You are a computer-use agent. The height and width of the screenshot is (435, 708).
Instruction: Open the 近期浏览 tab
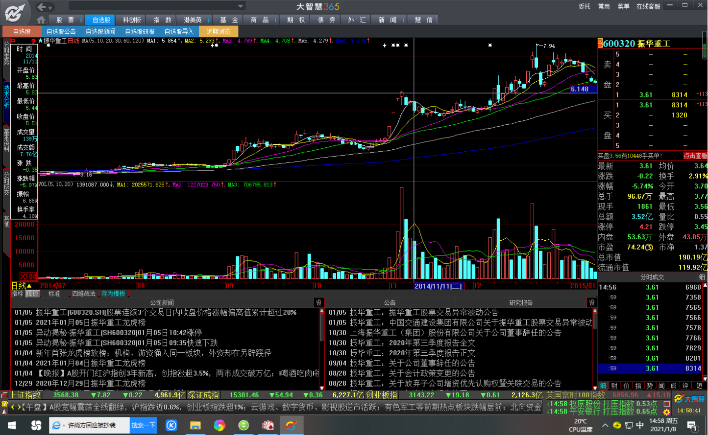(219, 31)
